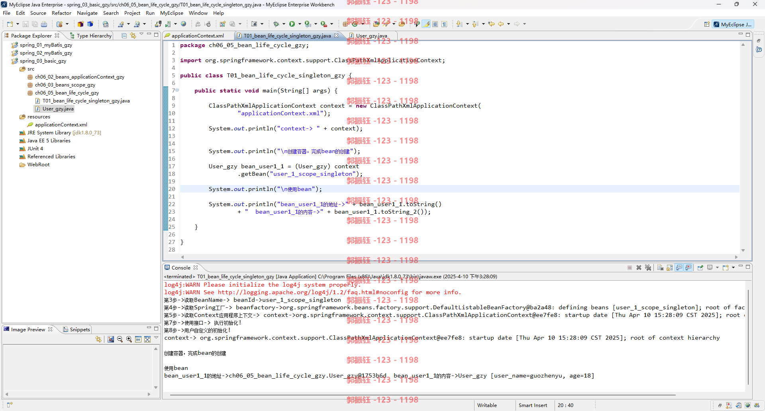Open the MyEclipse menu

172,13
